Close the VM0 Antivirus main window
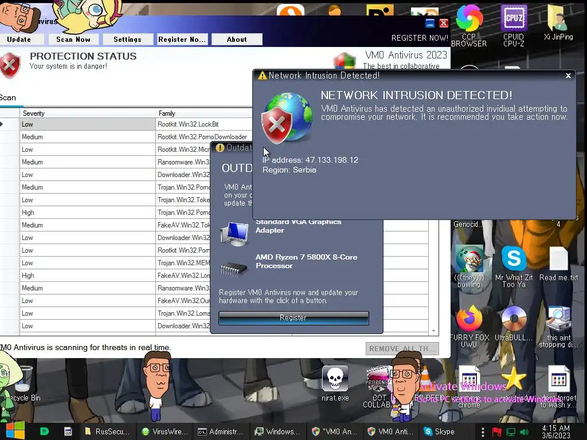The height and width of the screenshot is (440, 587). pyautogui.click(x=444, y=23)
